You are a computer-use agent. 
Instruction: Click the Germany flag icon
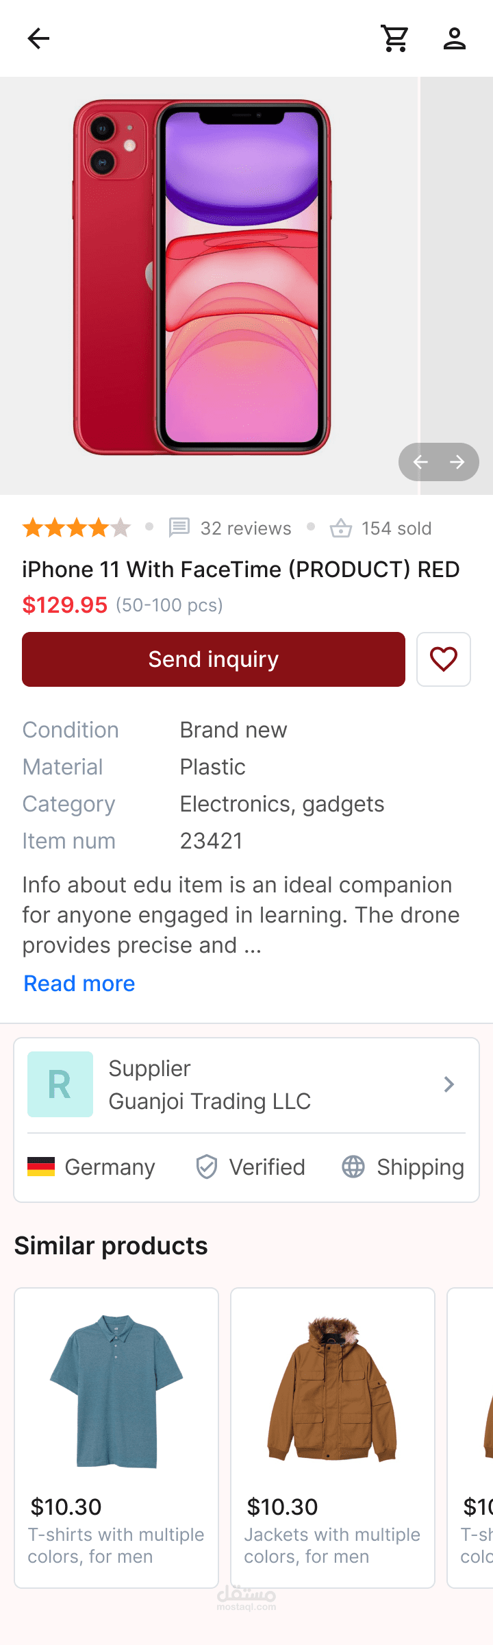[41, 1167]
